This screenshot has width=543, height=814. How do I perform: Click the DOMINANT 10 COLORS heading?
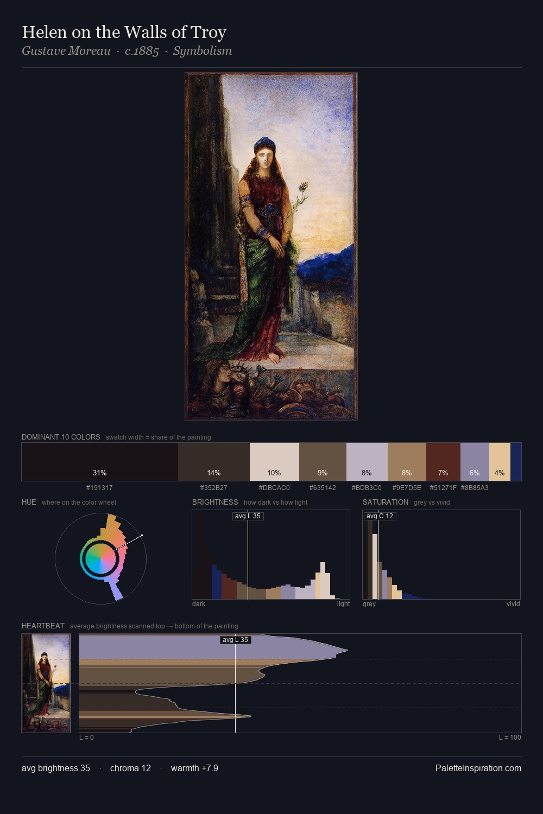[x=61, y=437]
